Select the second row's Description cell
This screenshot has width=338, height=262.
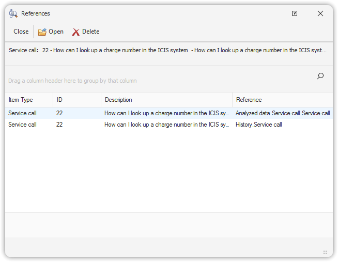pyautogui.click(x=166, y=125)
